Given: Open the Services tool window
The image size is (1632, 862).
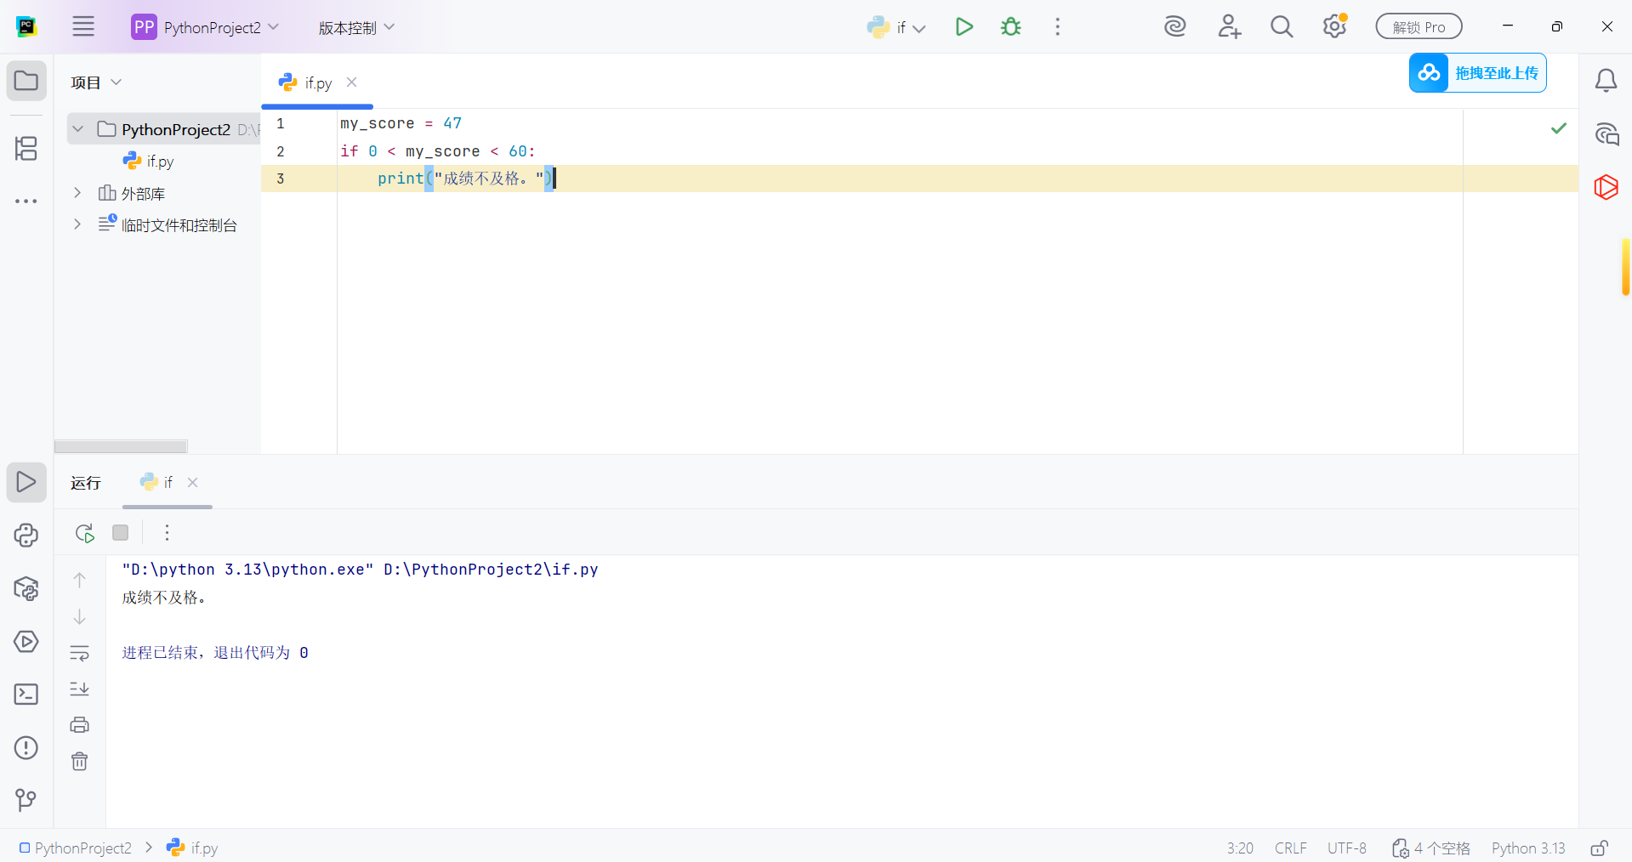Looking at the screenshot, I should click(x=26, y=641).
